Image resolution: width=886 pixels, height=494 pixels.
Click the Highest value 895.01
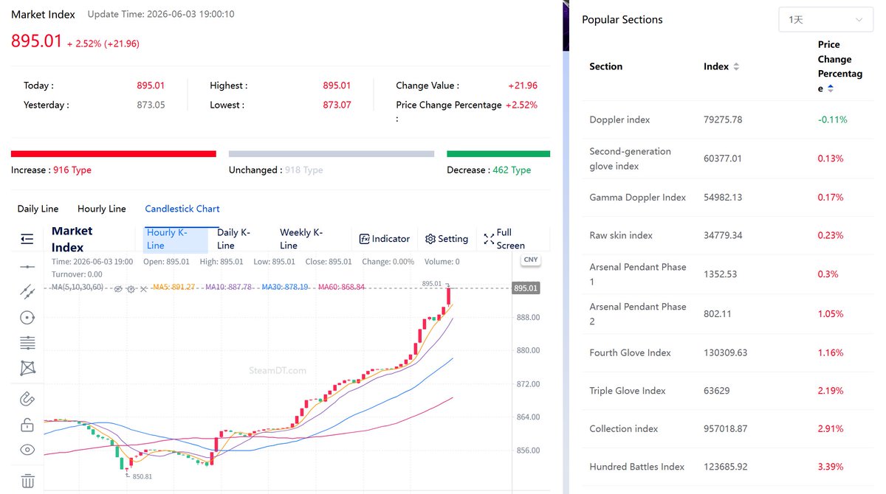pyautogui.click(x=337, y=86)
